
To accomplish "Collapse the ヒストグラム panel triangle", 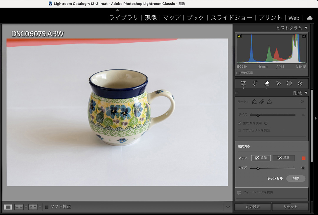I will click(306, 28).
